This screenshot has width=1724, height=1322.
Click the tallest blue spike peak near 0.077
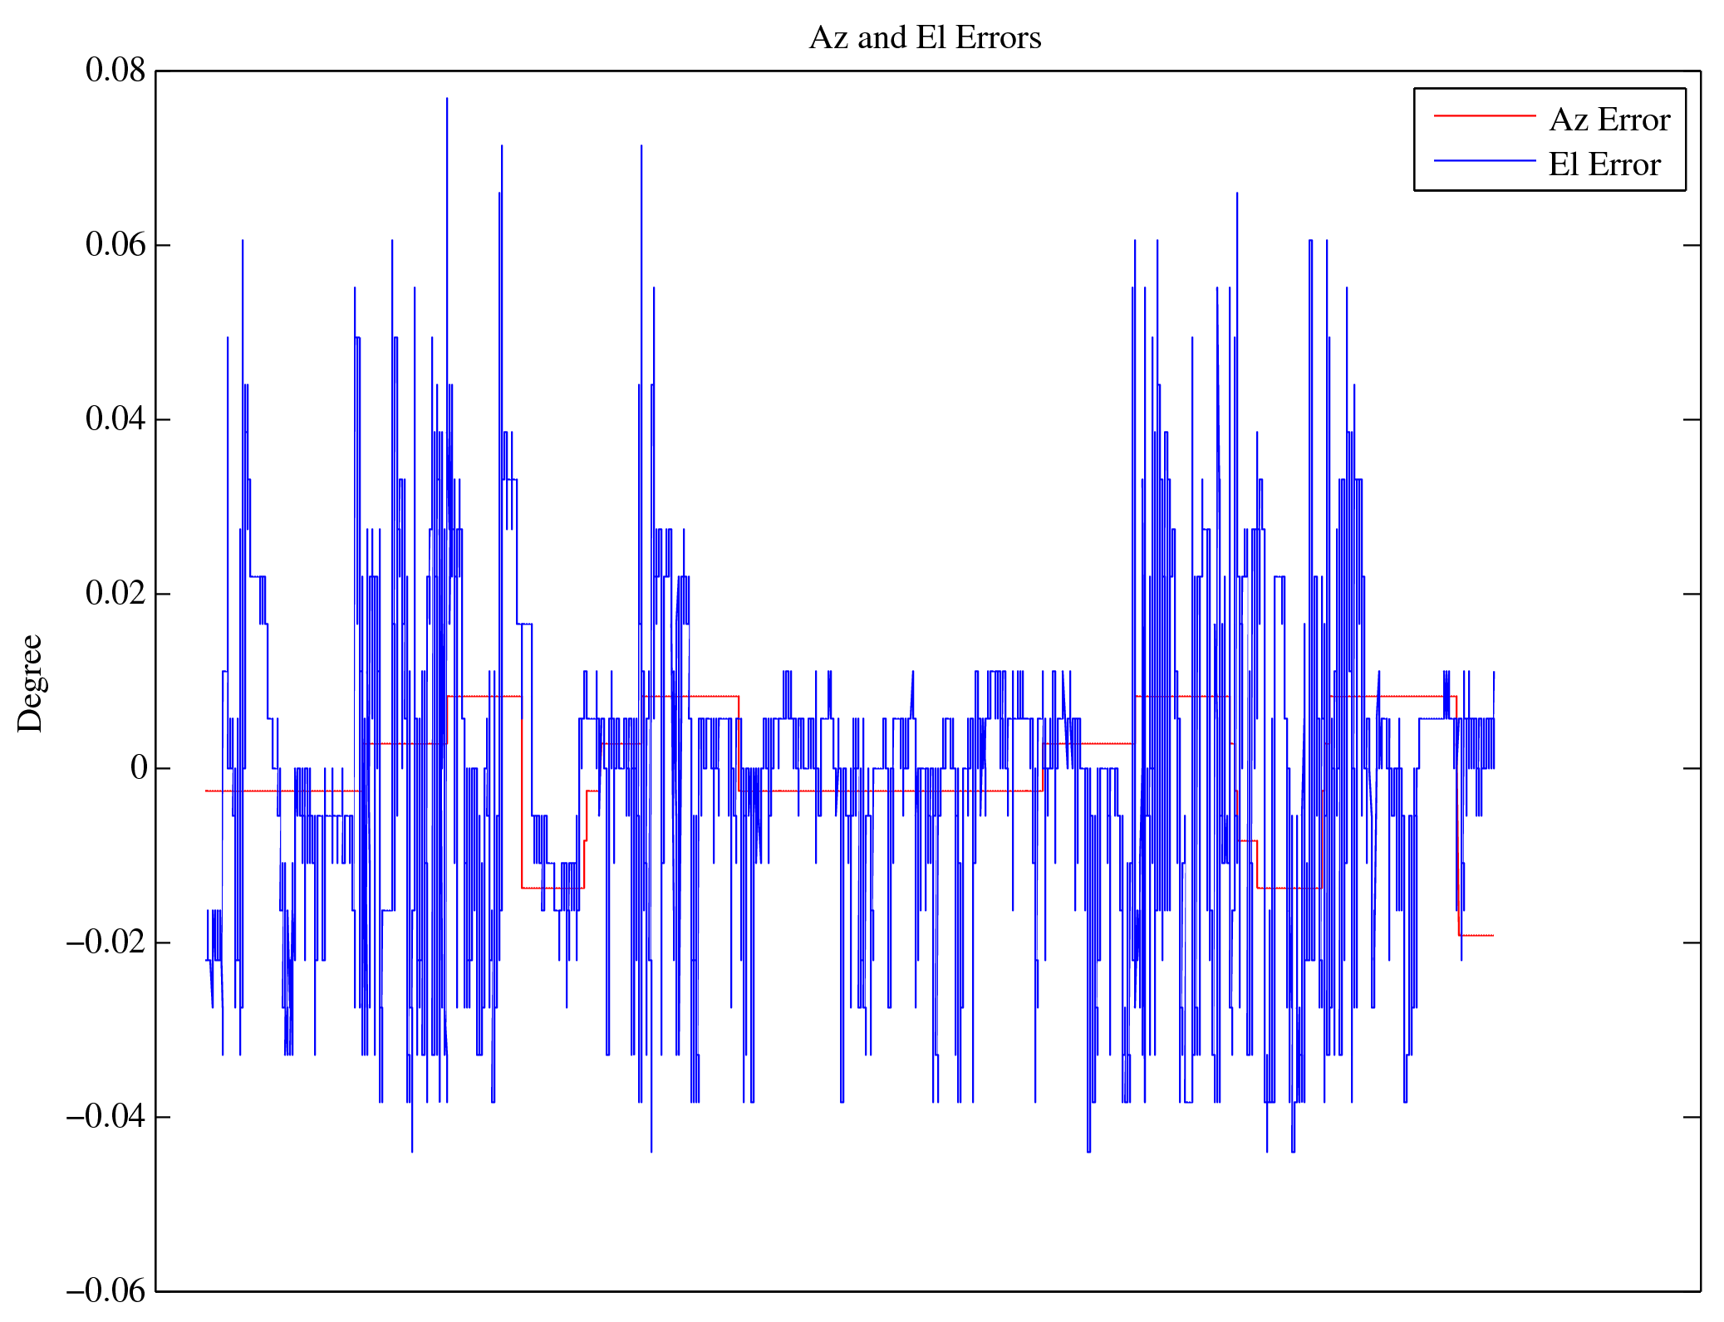tap(447, 100)
